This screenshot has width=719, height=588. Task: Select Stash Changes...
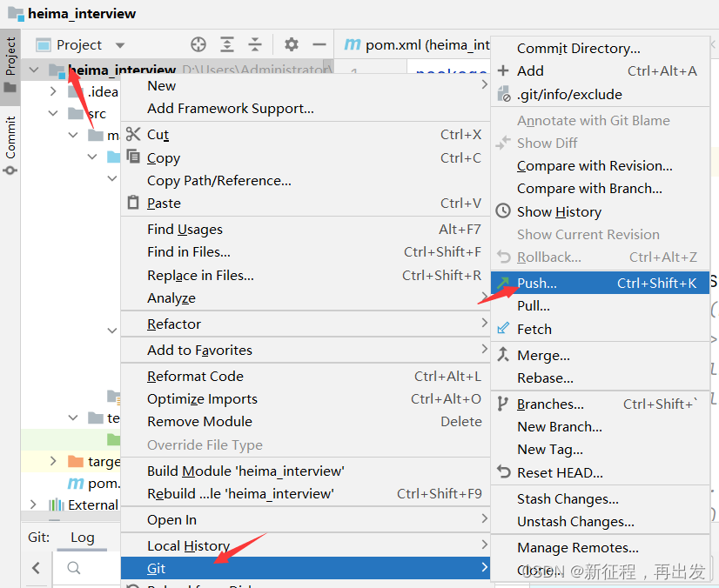(601, 498)
